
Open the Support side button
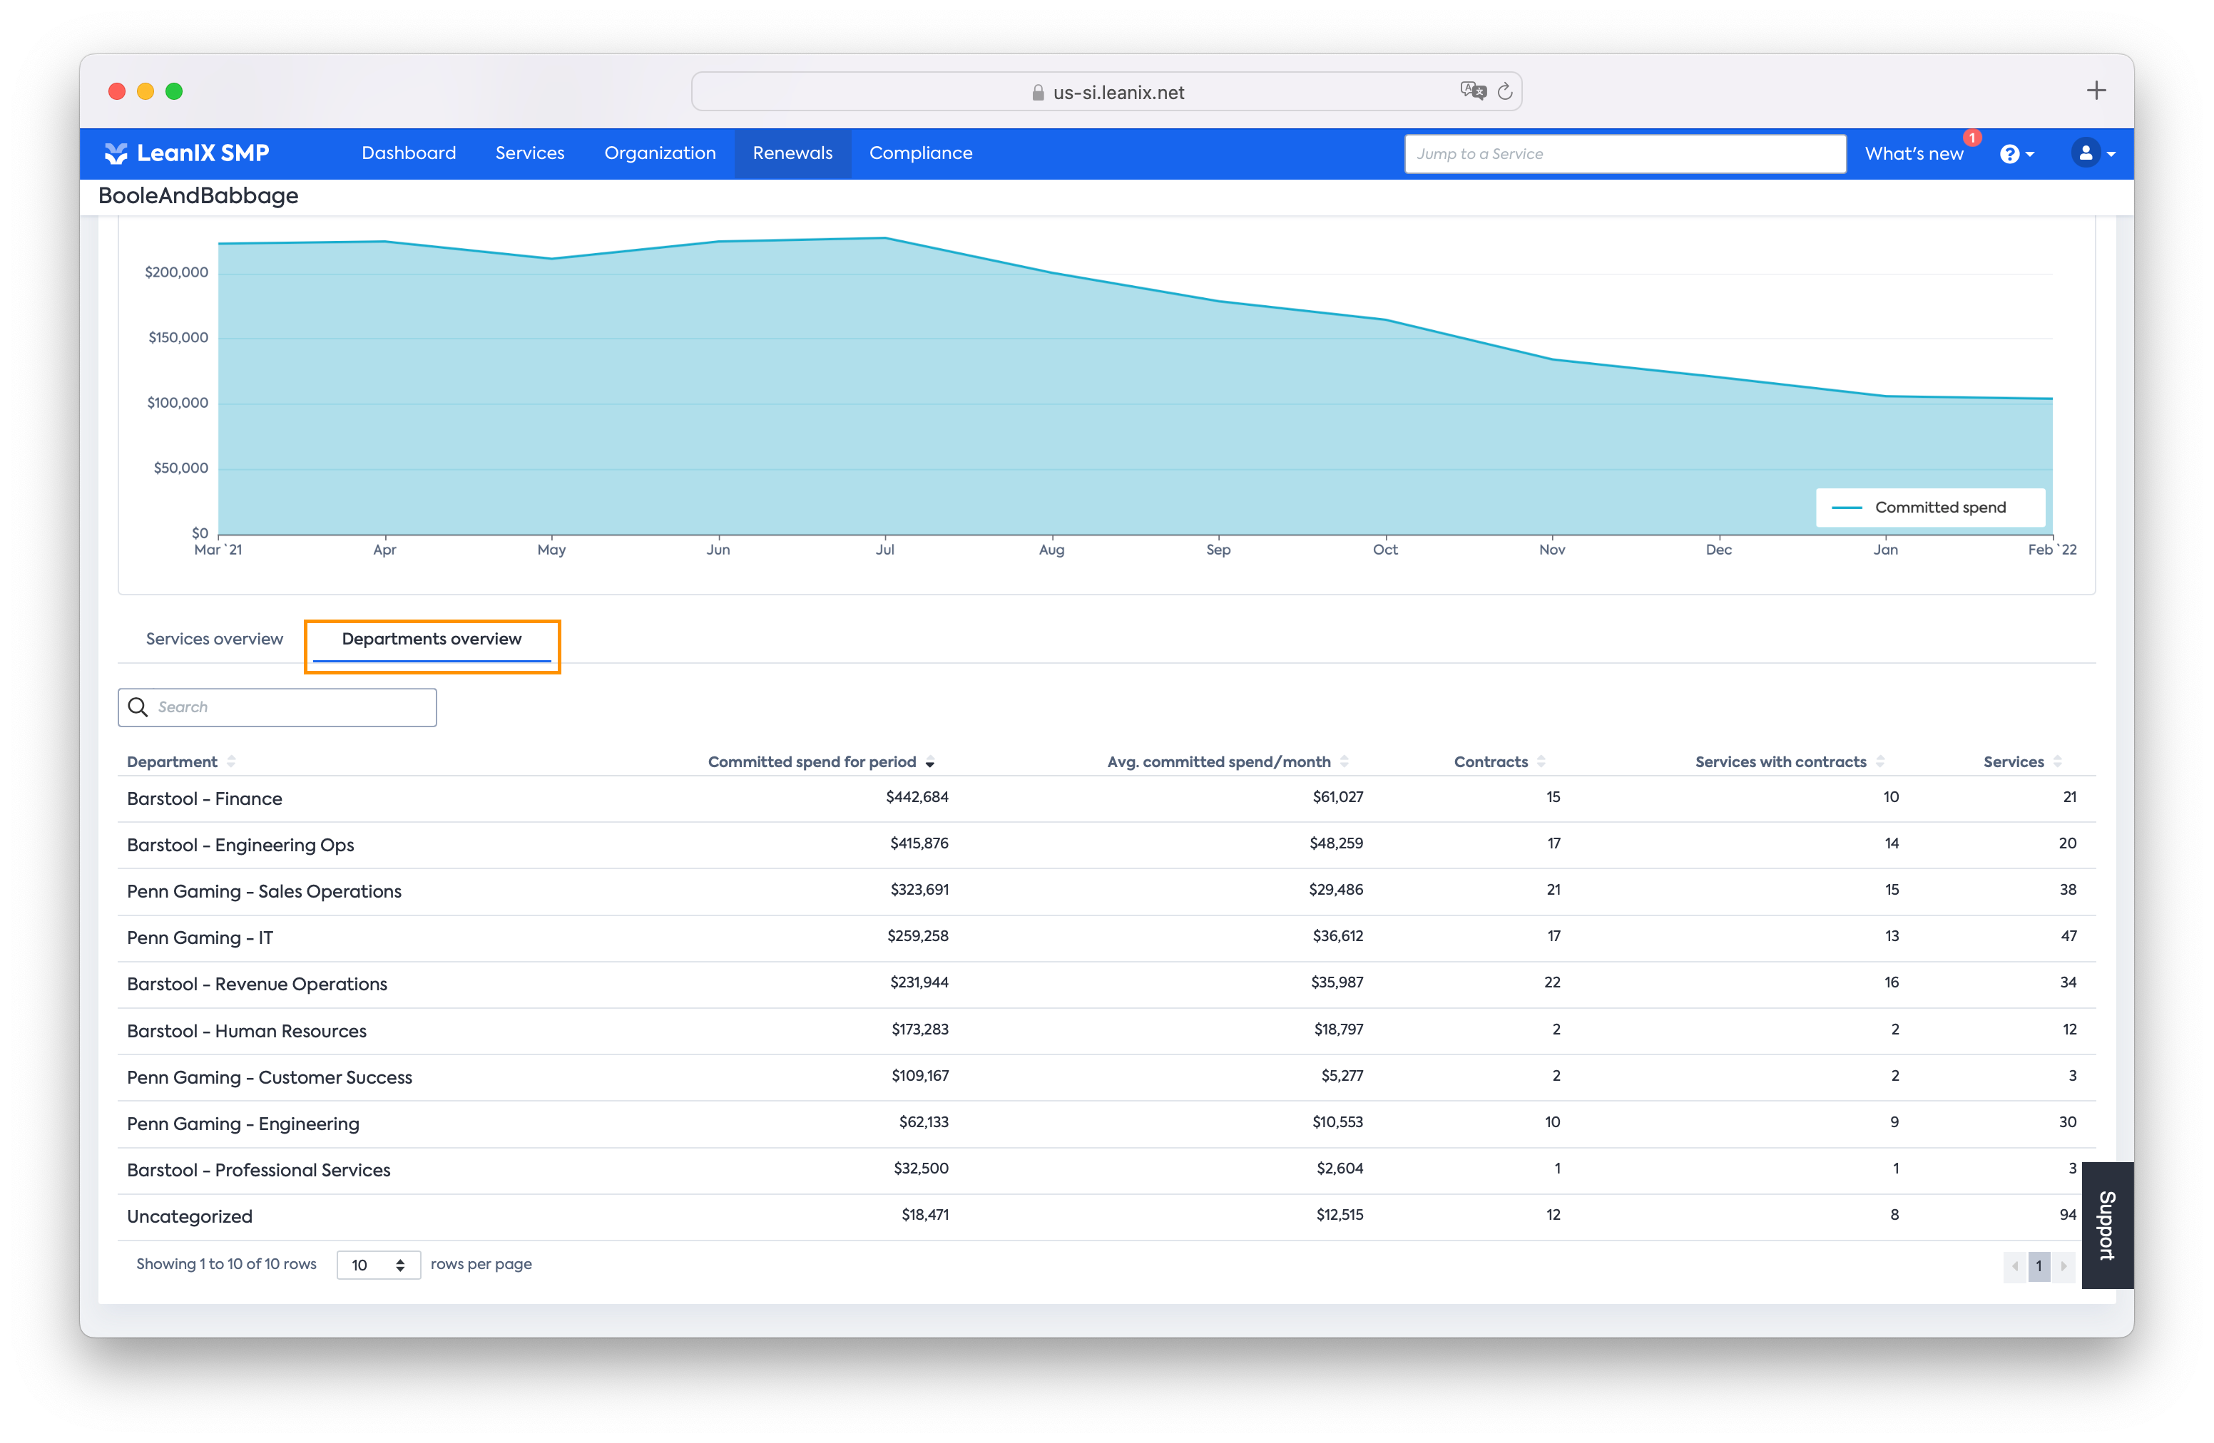[2107, 1226]
